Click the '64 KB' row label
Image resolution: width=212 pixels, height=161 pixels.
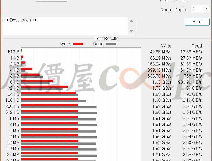click(14, 94)
